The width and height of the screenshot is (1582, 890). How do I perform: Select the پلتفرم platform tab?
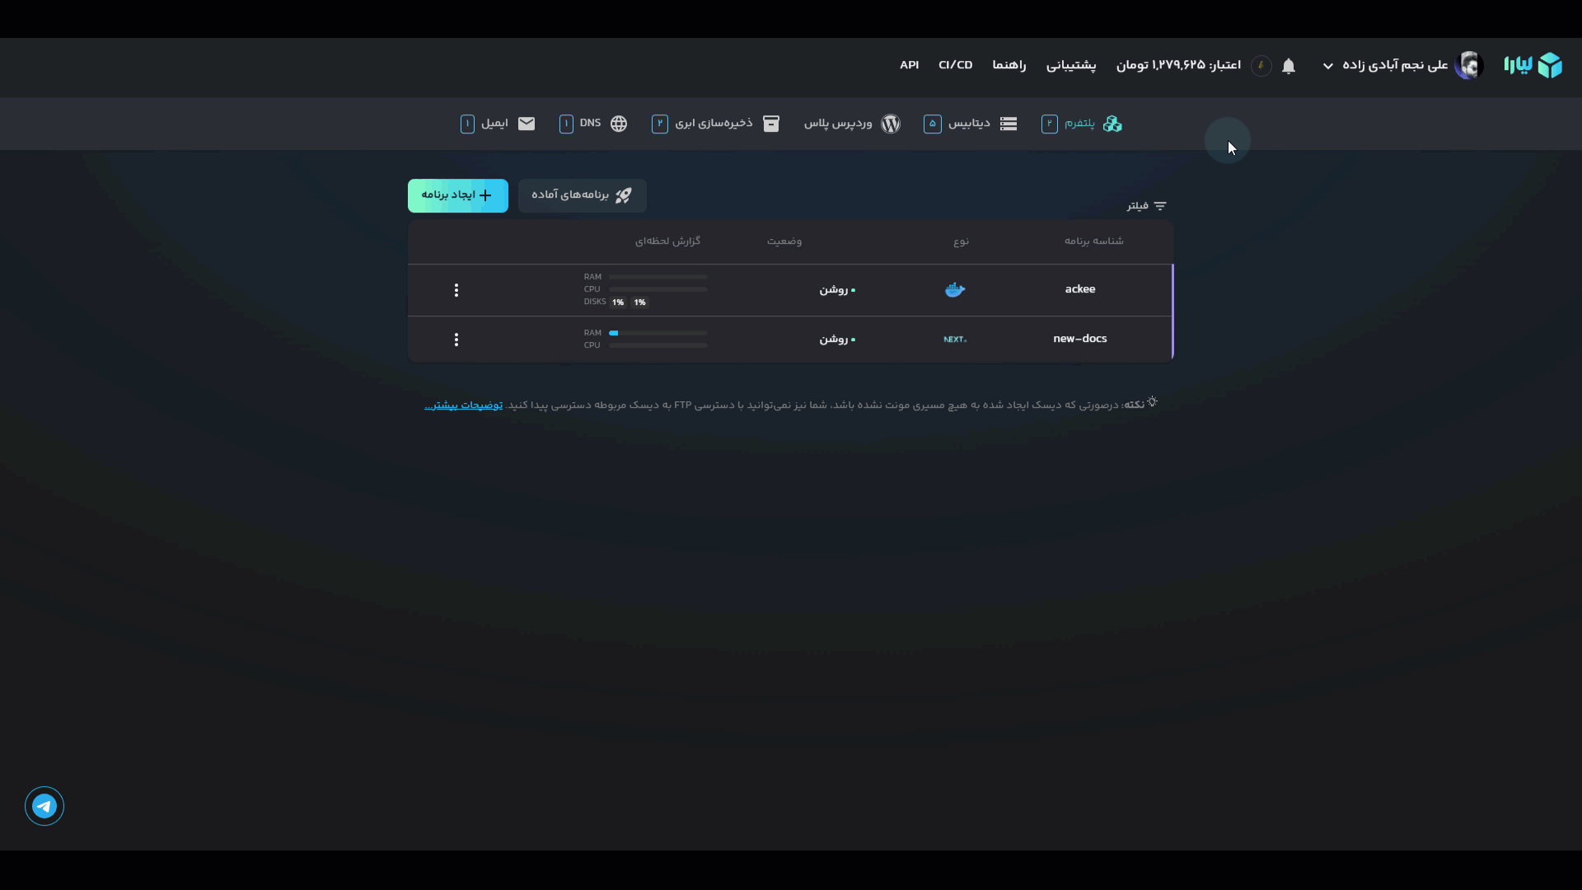1082,124
